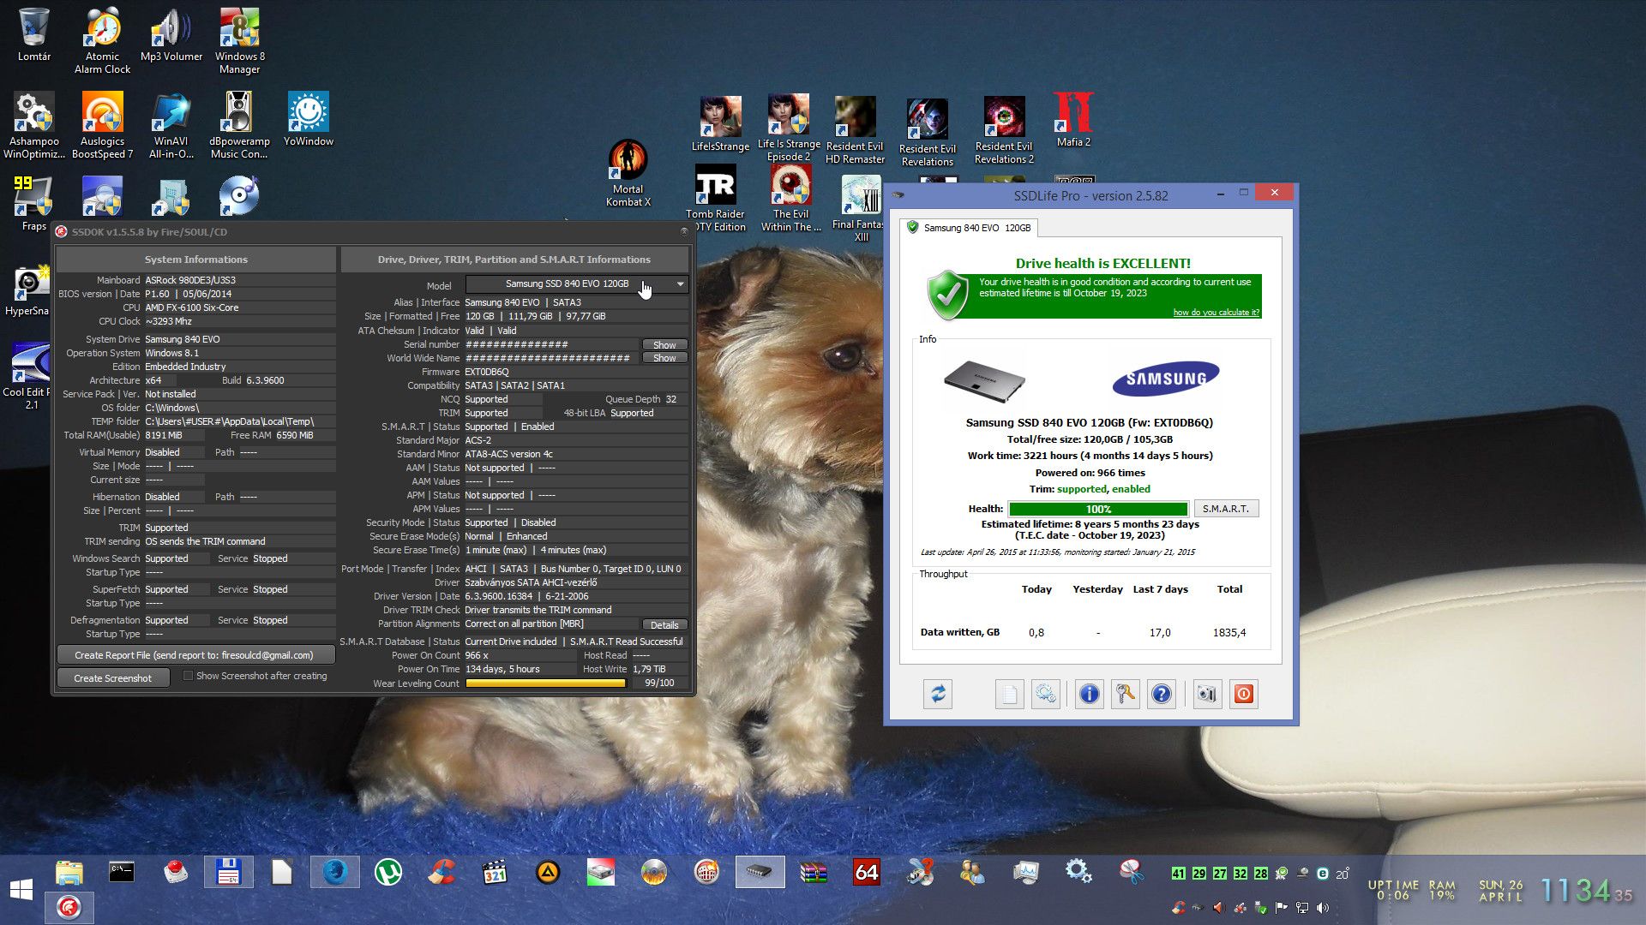
Task: Click the System Informations header
Action: [195, 260]
